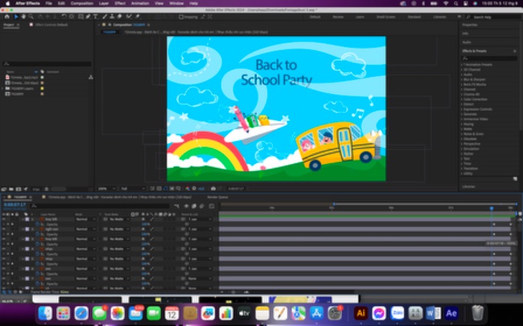Open the Layer menu
The image size is (523, 326).
(x=104, y=3)
